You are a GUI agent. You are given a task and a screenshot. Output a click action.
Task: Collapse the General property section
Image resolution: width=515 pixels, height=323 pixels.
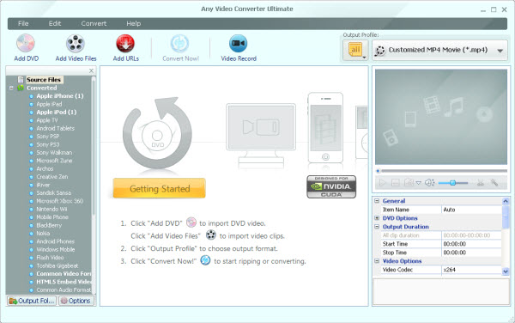click(377, 201)
